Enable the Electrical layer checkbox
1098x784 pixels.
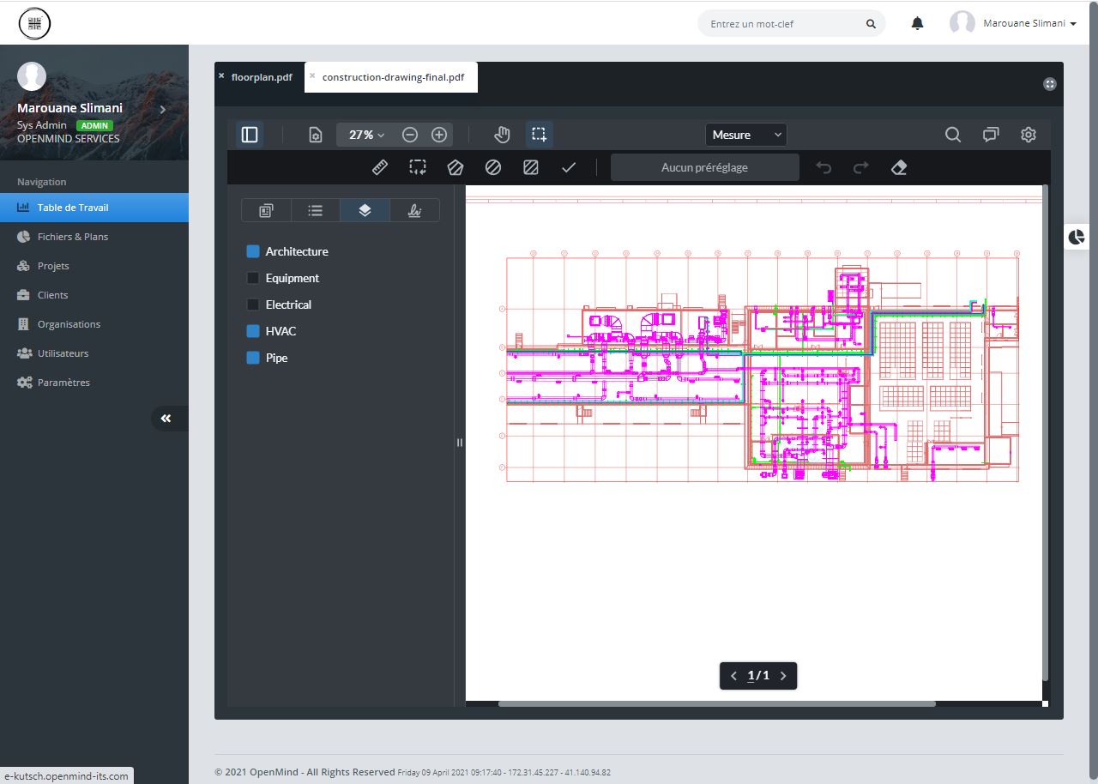[x=253, y=305]
